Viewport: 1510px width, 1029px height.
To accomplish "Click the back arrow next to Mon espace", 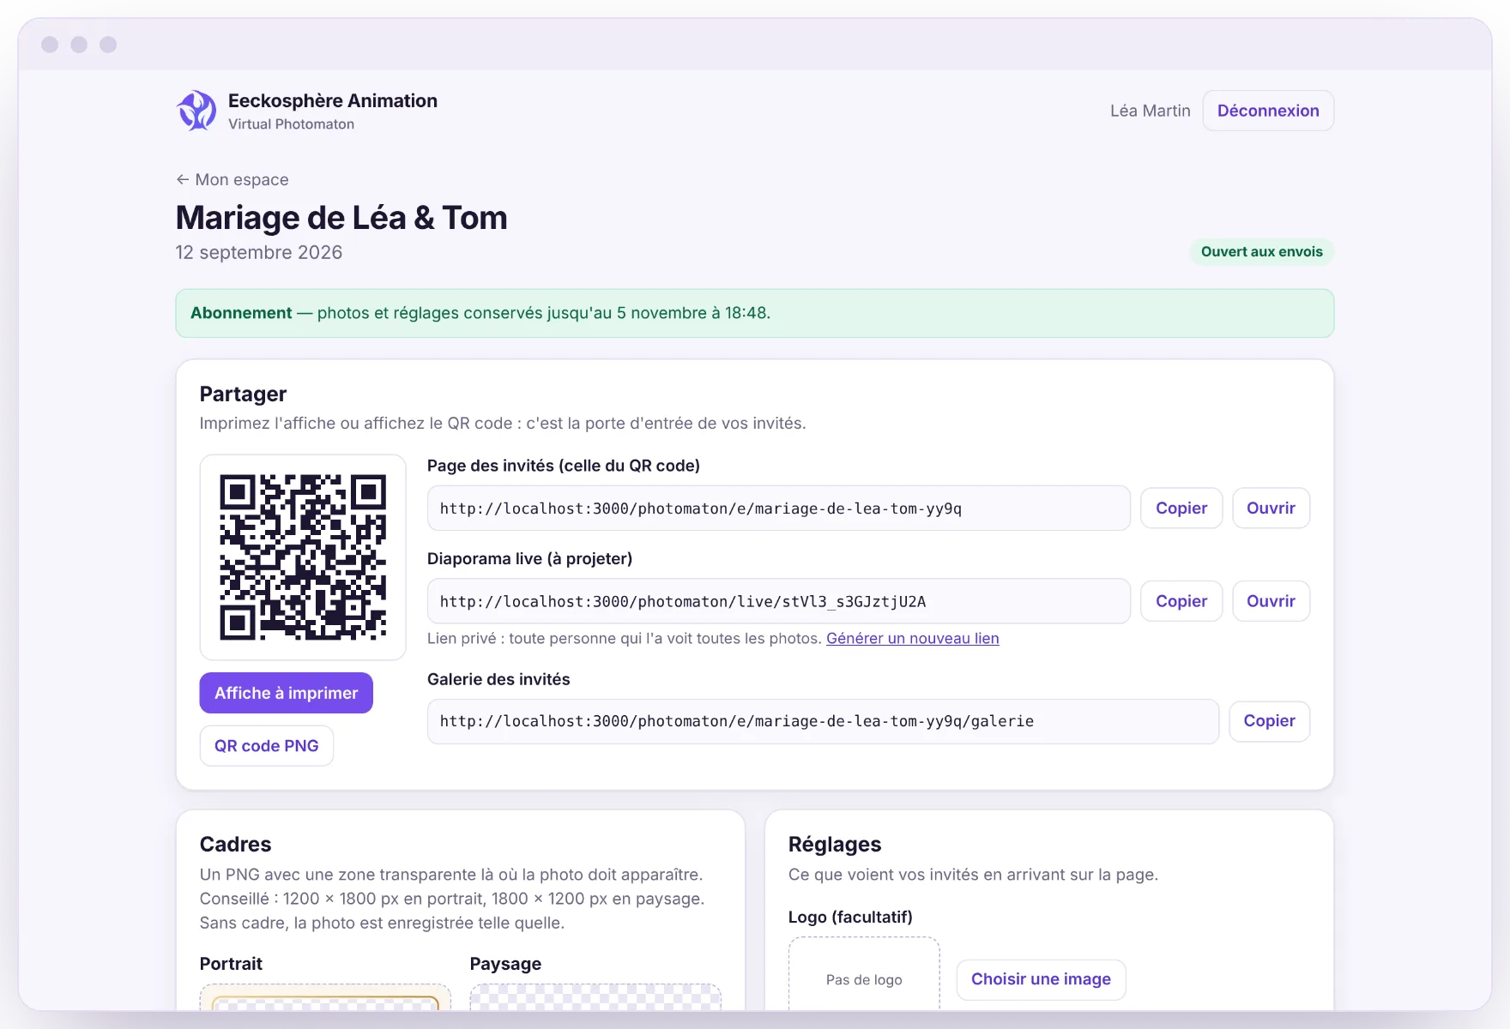I will pyautogui.click(x=182, y=179).
